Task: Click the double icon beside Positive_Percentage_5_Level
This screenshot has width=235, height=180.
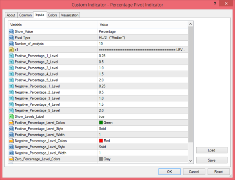Action: [11, 80]
